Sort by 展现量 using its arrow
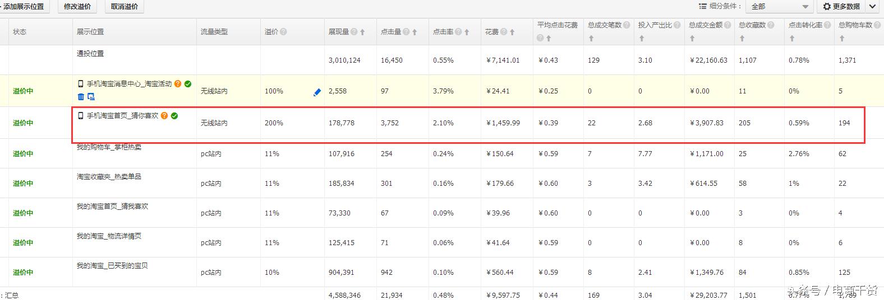 (x=362, y=32)
